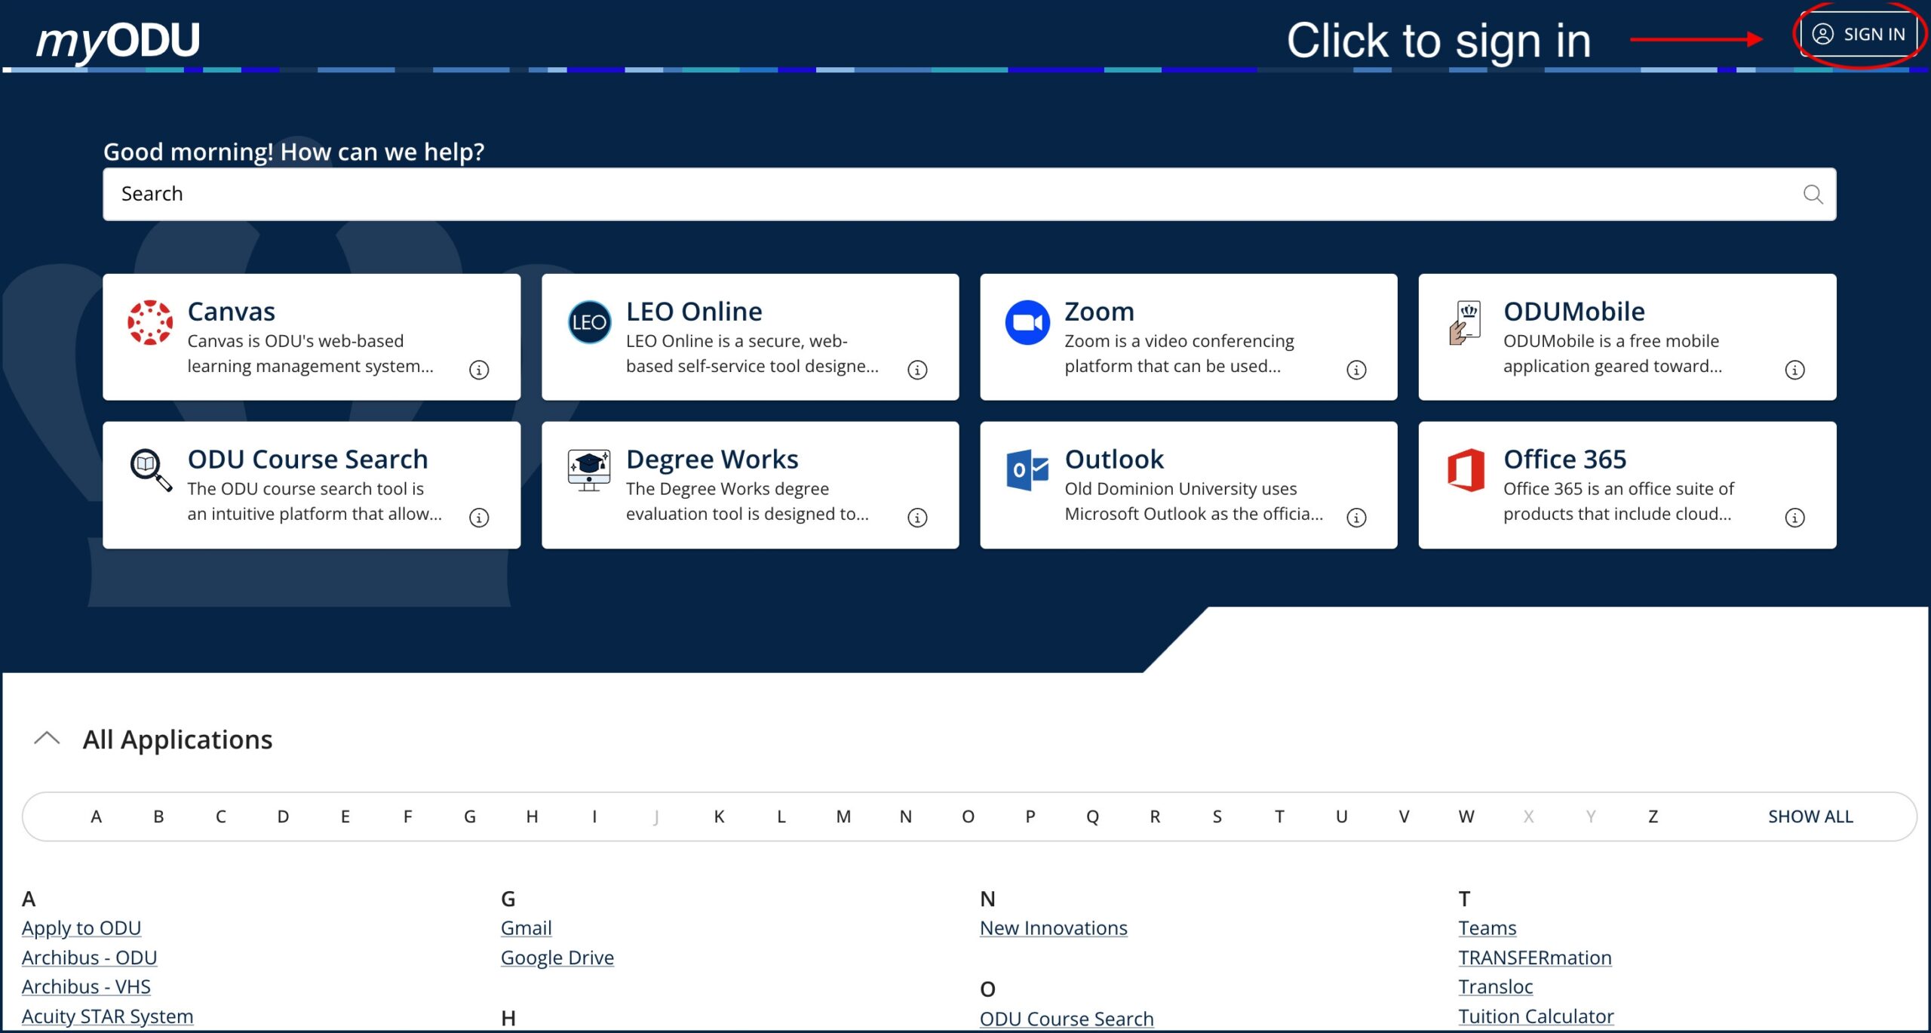
Task: Click the Office 365 logo icon
Action: click(x=1466, y=470)
